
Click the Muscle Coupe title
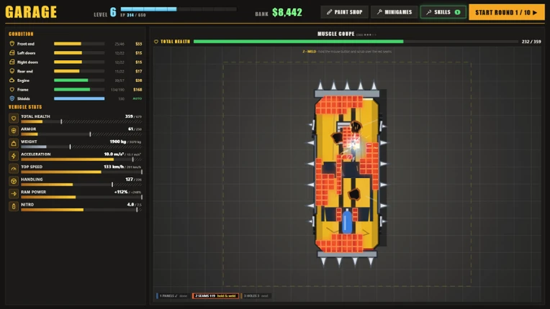click(335, 34)
